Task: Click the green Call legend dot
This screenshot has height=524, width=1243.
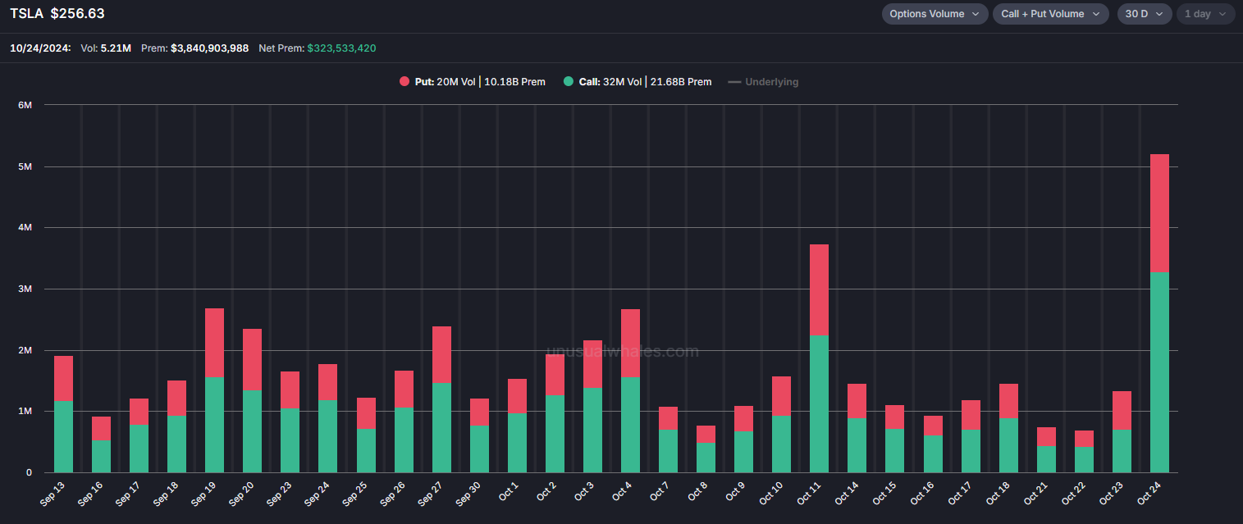Action: 569,82
